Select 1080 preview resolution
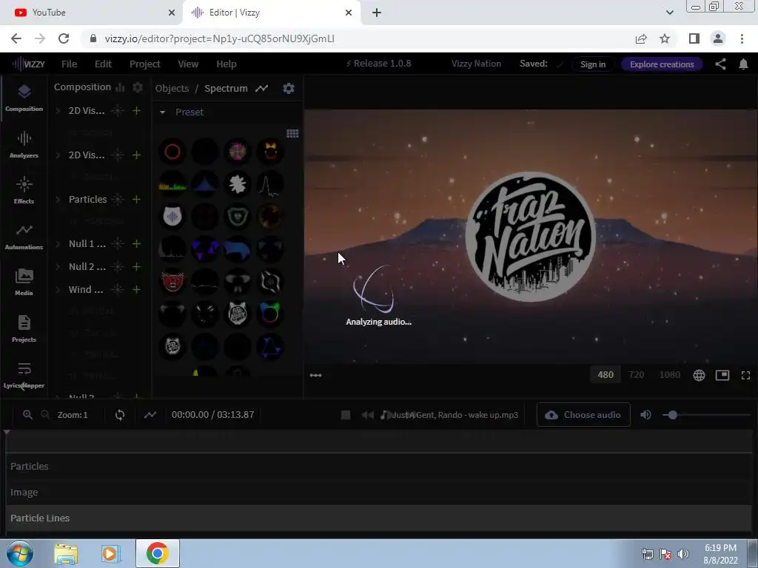 669,375
